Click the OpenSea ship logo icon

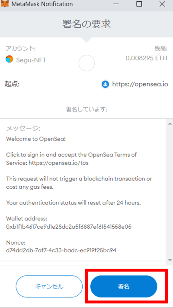click(x=105, y=84)
